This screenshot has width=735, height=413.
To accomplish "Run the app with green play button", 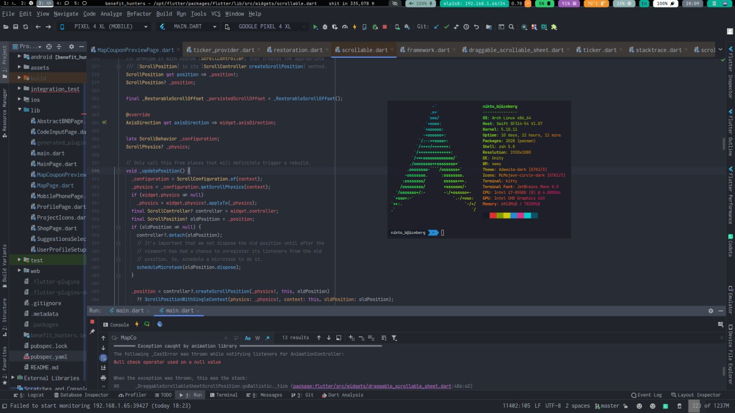I will [x=315, y=27].
